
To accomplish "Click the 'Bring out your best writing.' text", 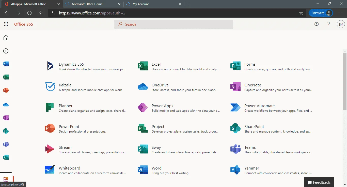I will 170,173.
